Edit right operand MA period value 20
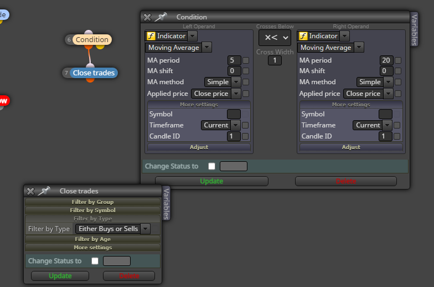Screen dimensions: 434x287 pos(386,60)
